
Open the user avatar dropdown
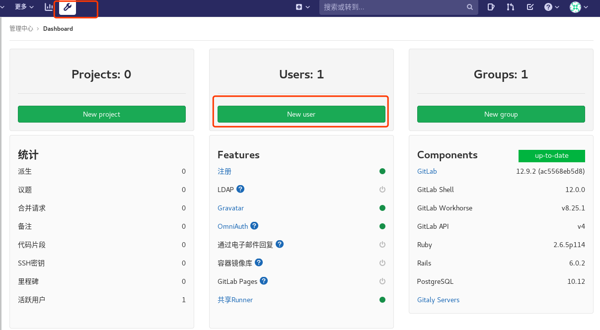(575, 7)
